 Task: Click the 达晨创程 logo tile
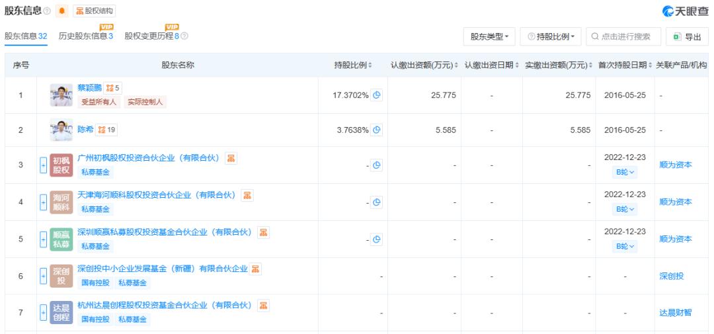tap(61, 313)
